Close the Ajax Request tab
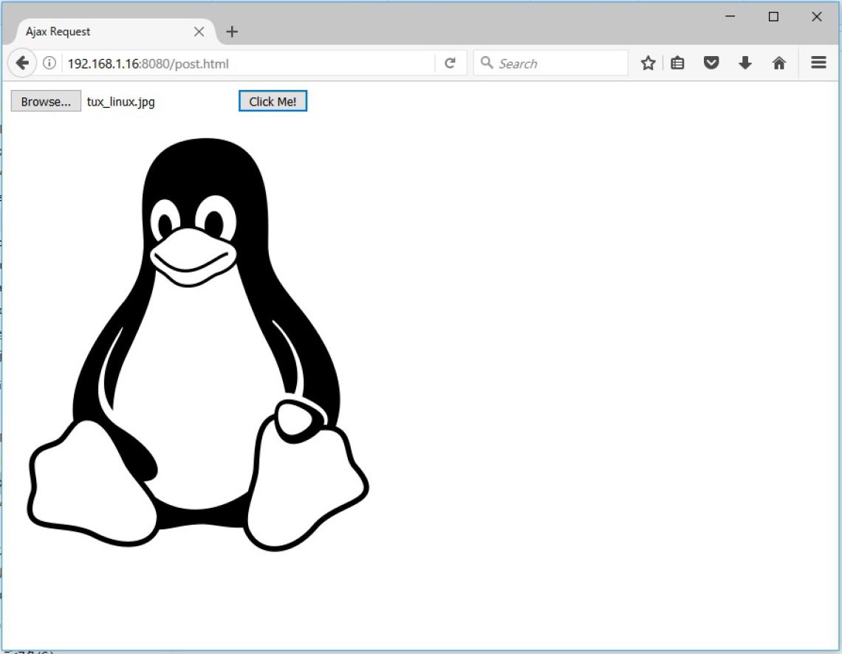Viewport: 842px width, 654px height. (198, 31)
